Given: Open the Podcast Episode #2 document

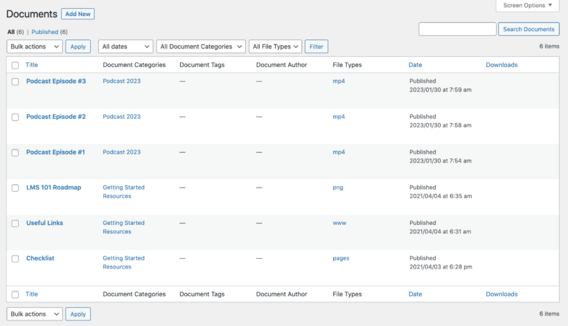Looking at the screenshot, I should coord(56,116).
